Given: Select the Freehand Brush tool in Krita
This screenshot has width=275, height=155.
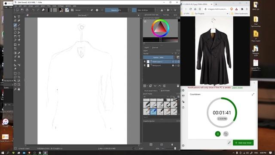Looking at the screenshot, I should pos(15,25).
